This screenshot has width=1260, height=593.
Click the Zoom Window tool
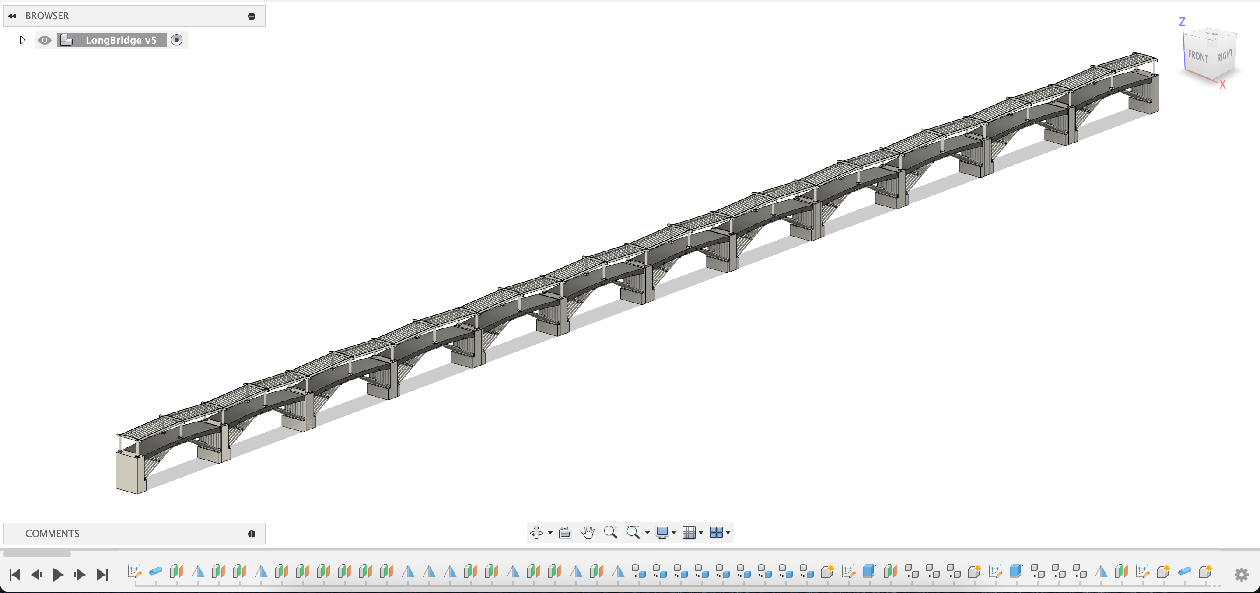633,532
